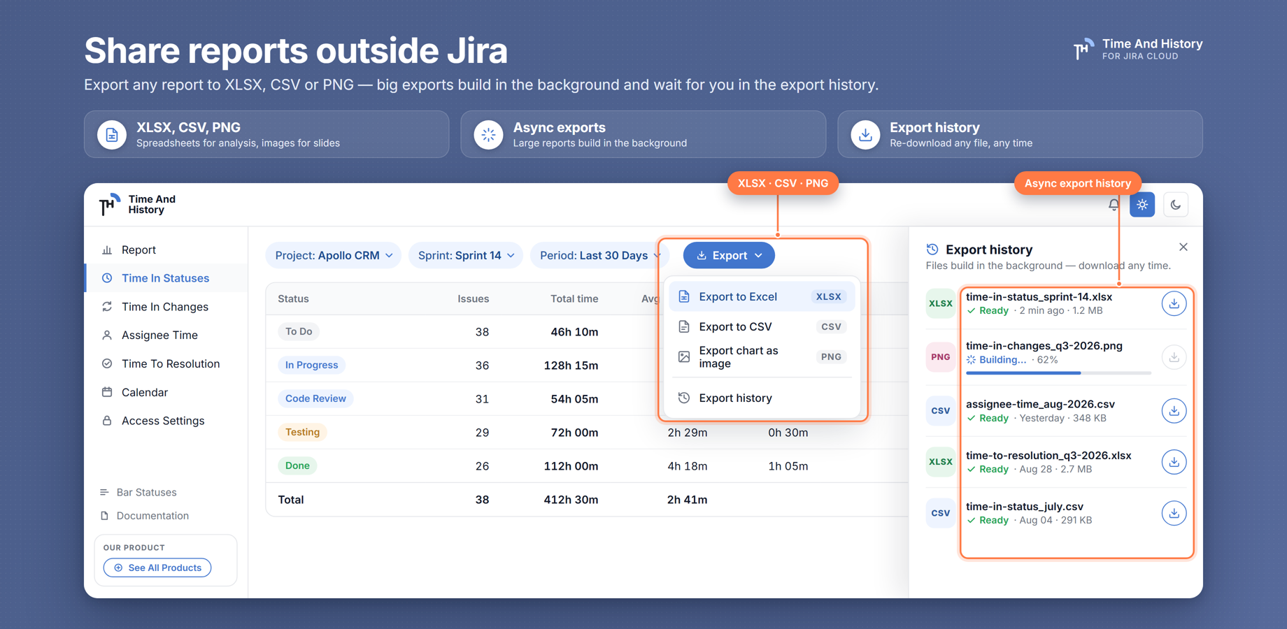
Task: Download time-to-resolution_q3-2026.xlsx file
Action: pos(1174,462)
